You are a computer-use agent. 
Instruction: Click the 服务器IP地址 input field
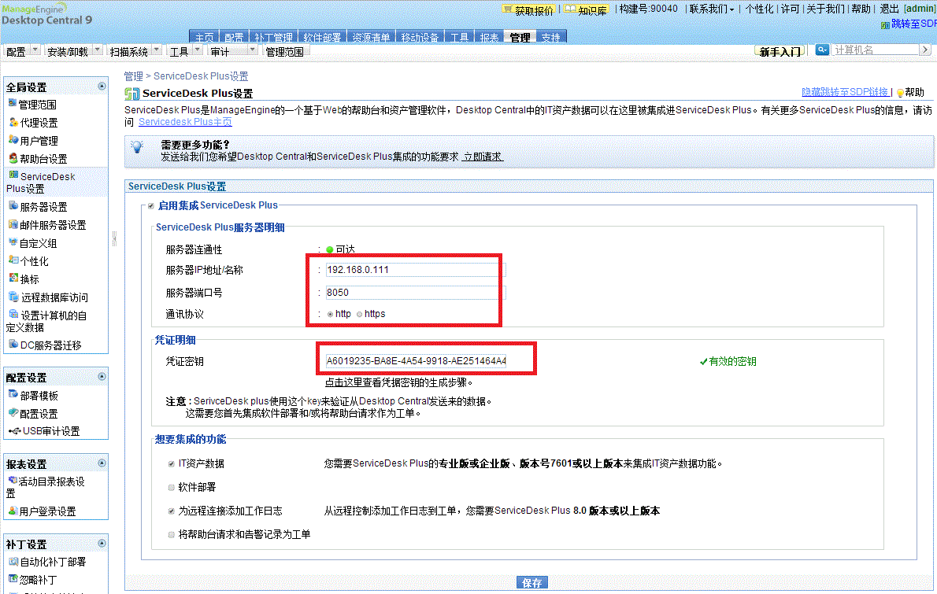415,270
